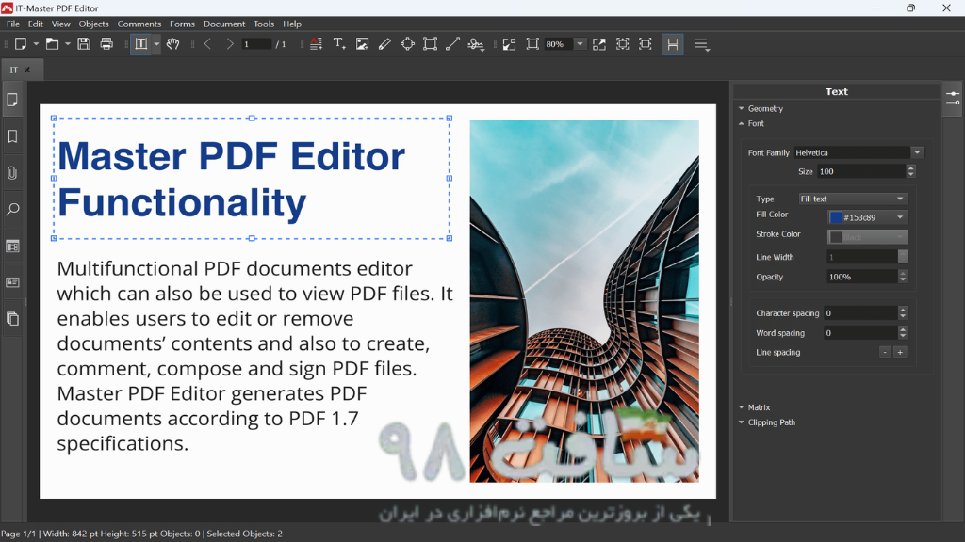
Task: Open the Objects menu
Action: tap(93, 24)
